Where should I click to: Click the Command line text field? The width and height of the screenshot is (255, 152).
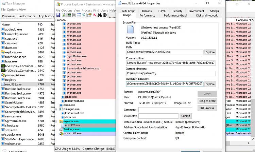(x=171, y=63)
